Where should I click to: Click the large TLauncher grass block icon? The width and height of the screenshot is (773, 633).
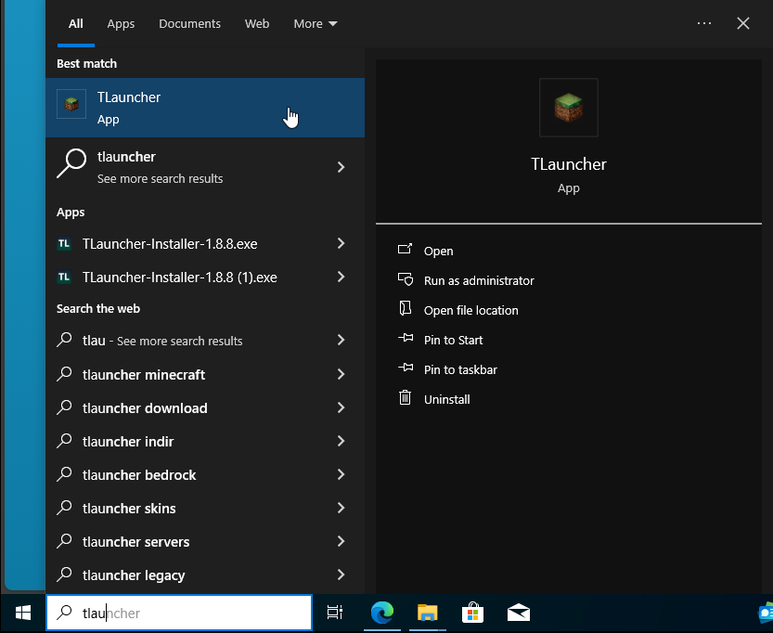(x=568, y=108)
